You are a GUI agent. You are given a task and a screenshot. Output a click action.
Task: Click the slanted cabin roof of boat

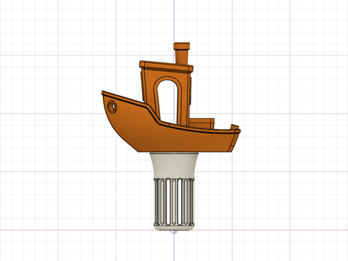coord(166,67)
